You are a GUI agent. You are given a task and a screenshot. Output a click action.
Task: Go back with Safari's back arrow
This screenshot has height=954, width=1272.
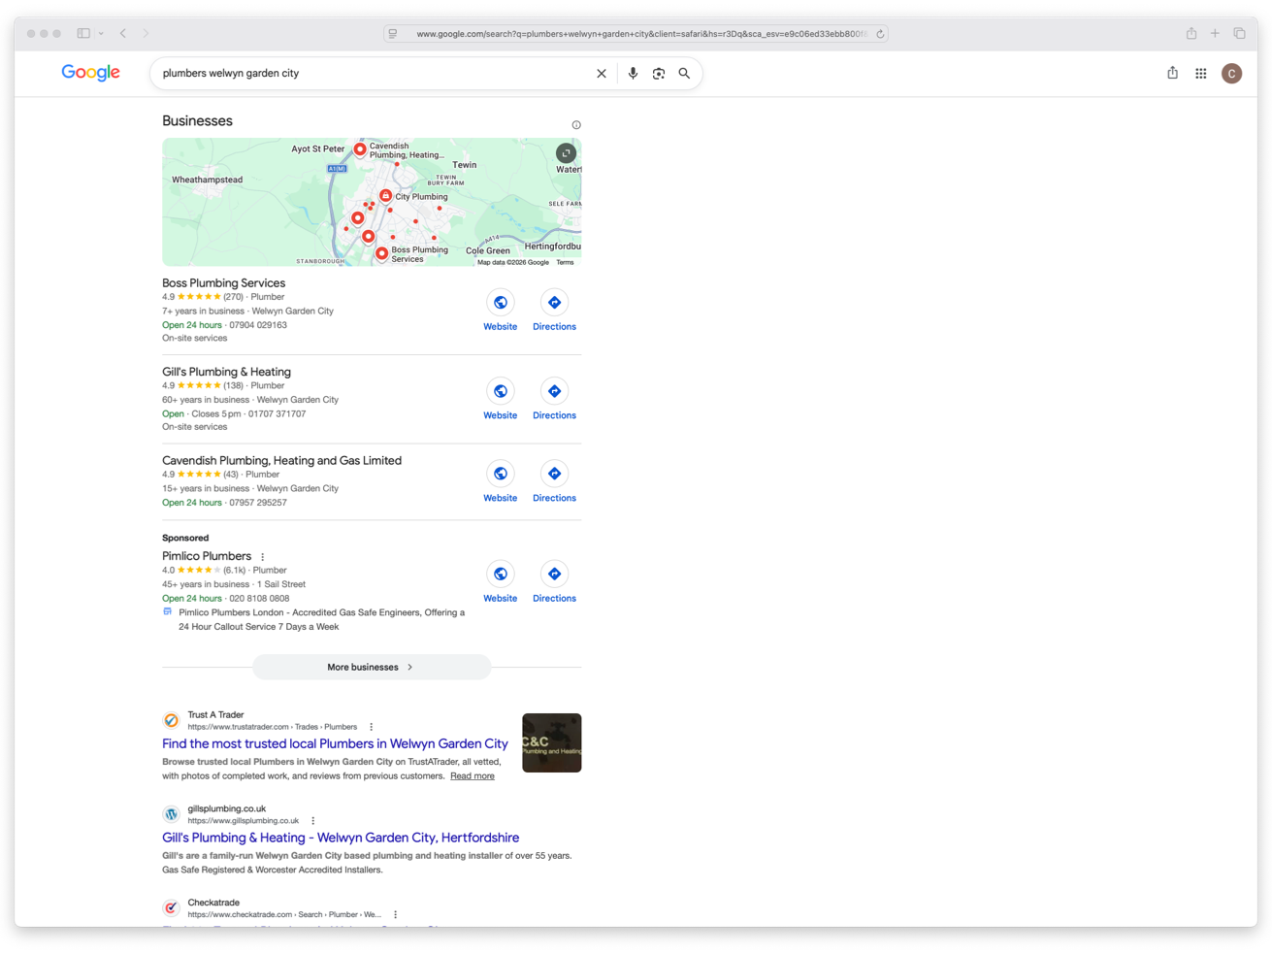[123, 34]
